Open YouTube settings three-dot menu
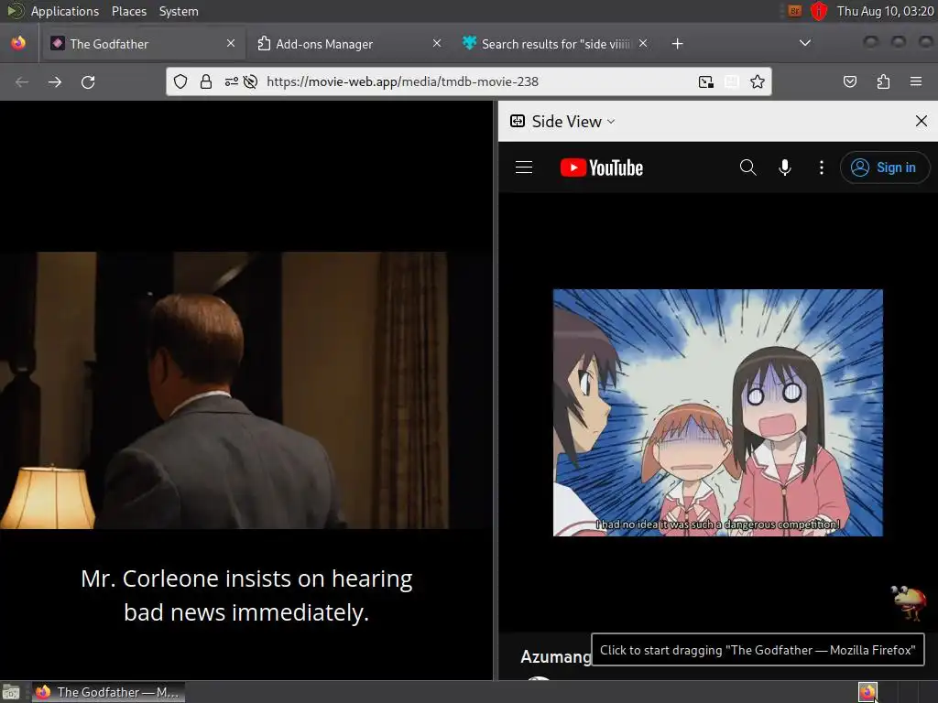This screenshot has width=938, height=703. click(822, 168)
